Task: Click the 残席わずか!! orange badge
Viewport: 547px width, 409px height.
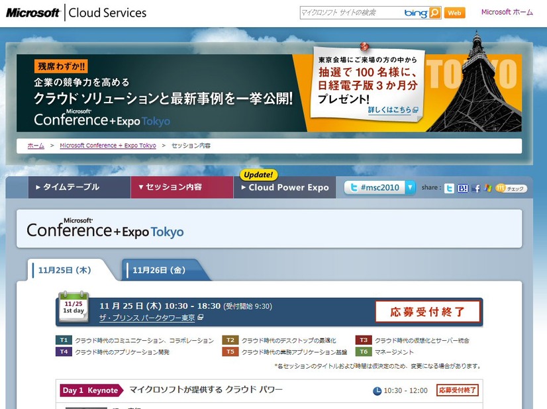Action: pyautogui.click(x=61, y=66)
